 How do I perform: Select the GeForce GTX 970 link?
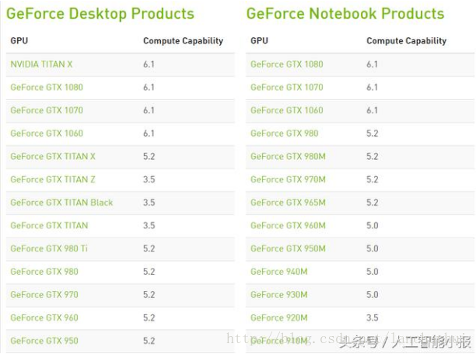[44, 294]
